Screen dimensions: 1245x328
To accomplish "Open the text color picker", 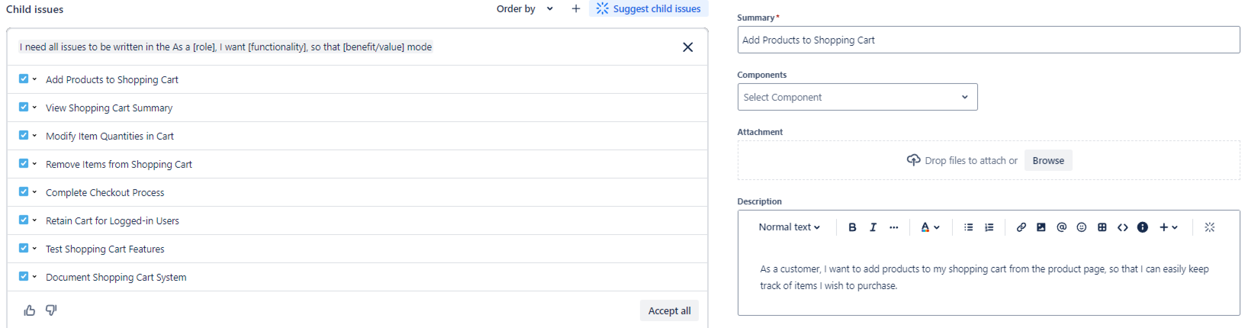I will pyautogui.click(x=930, y=227).
